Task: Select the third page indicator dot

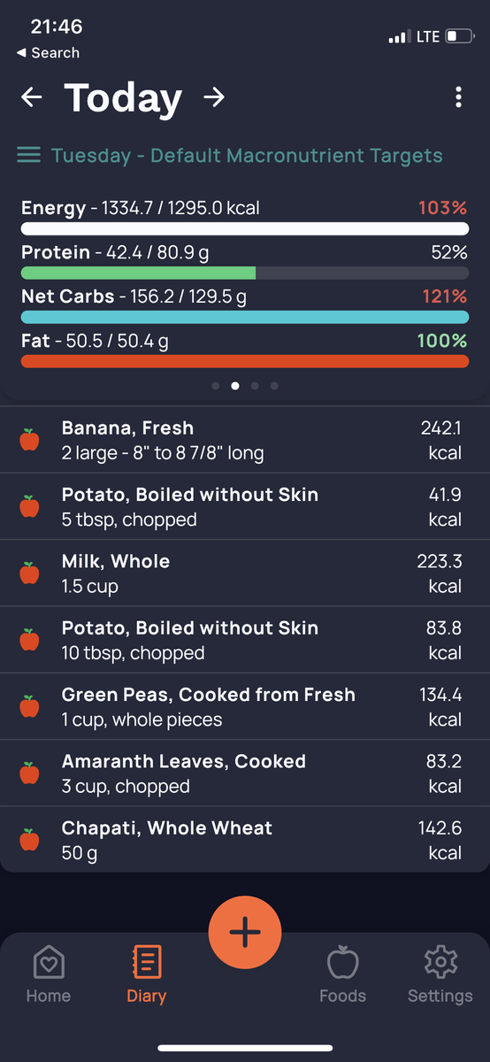Action: pos(255,386)
